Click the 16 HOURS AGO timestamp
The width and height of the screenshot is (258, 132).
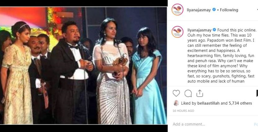click(183, 111)
